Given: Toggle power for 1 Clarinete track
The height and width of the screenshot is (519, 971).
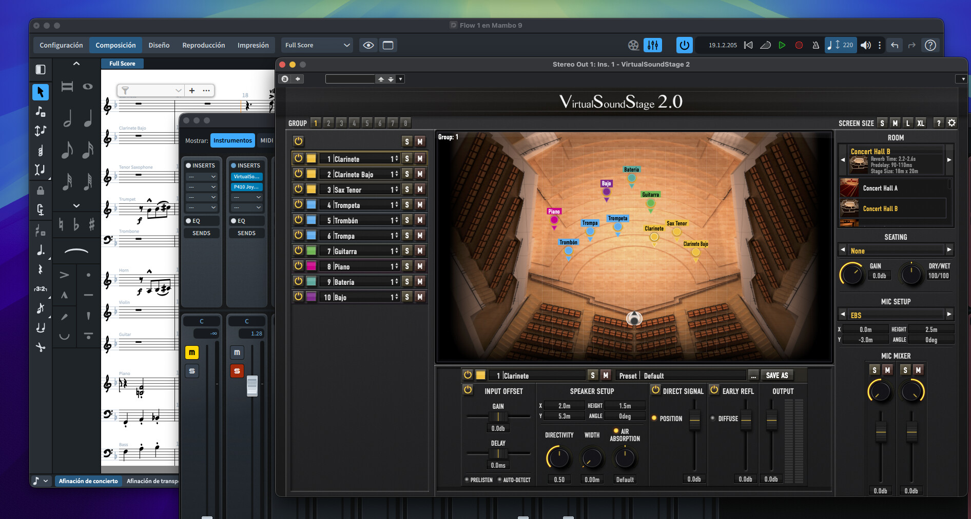Looking at the screenshot, I should pos(298,159).
